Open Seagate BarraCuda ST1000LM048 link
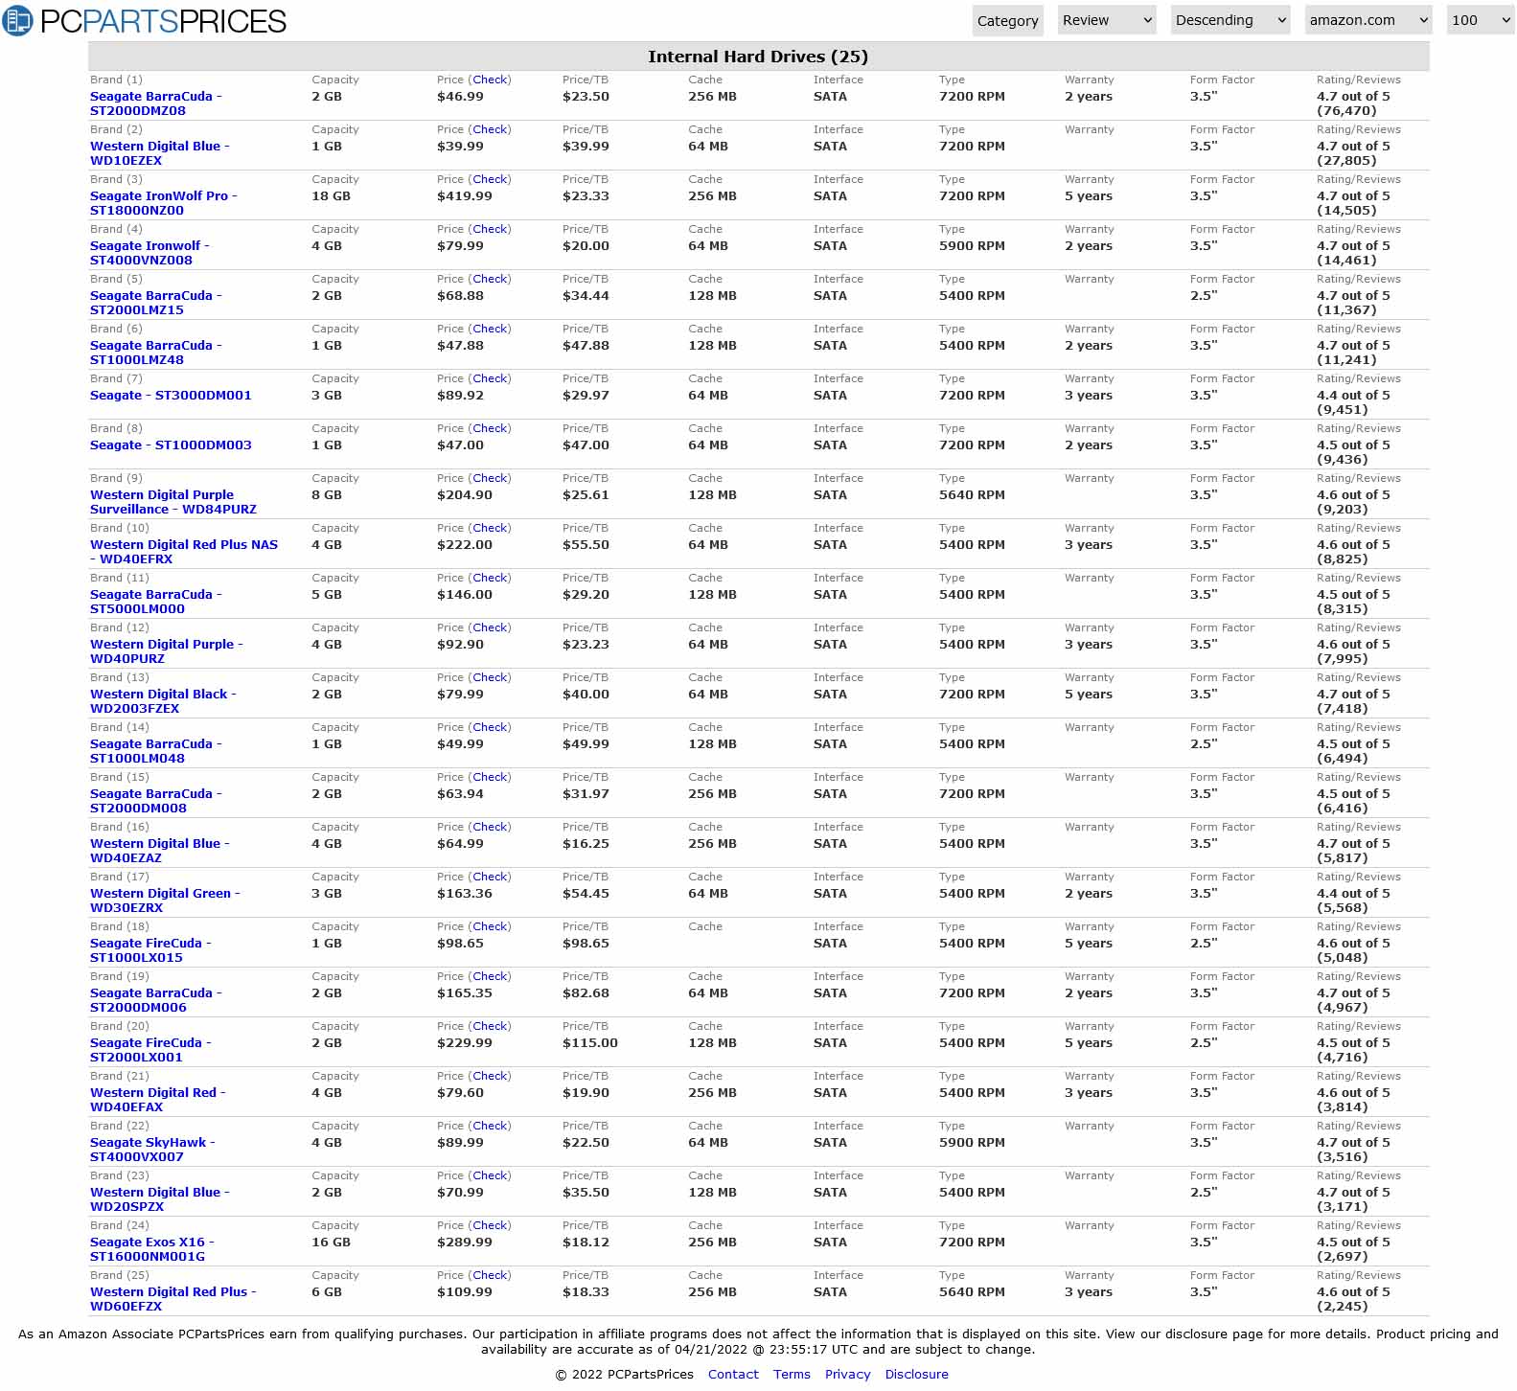This screenshot has height=1391, width=1517. click(156, 751)
